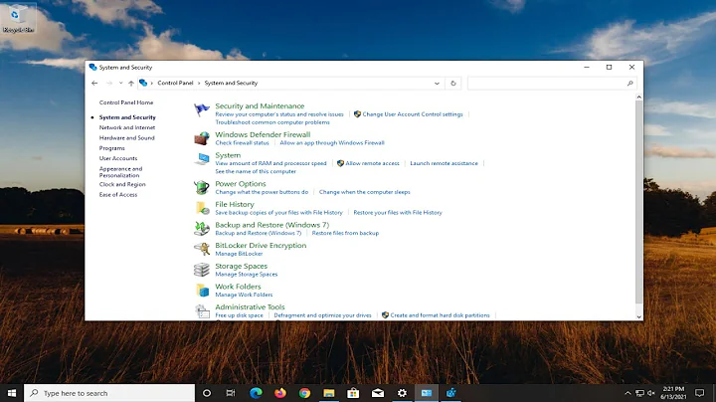Screen dimensions: 716x402
Task: Click the System computer monitor icon
Action: [201, 159]
